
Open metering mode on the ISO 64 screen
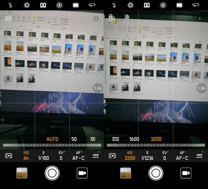tap(9, 156)
